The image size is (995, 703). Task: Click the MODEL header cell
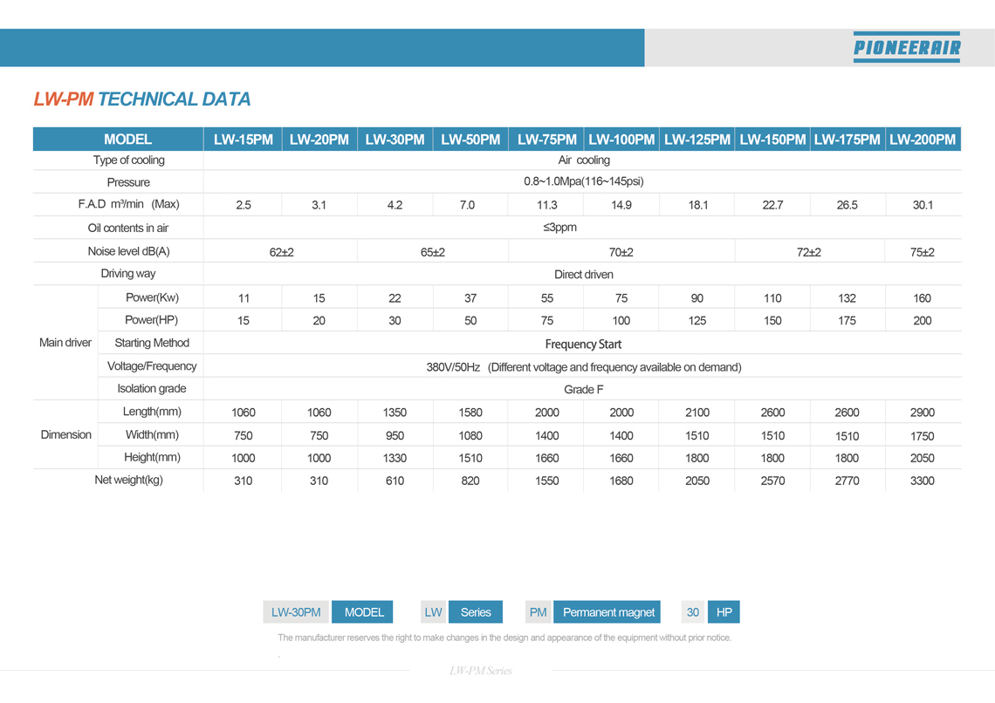point(118,139)
